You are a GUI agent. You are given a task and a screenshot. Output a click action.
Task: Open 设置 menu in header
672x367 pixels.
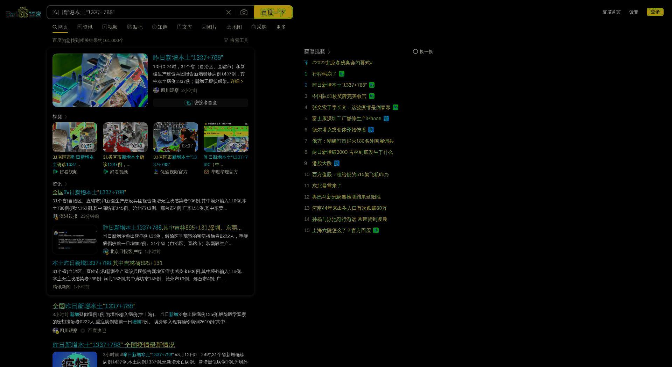(x=634, y=12)
